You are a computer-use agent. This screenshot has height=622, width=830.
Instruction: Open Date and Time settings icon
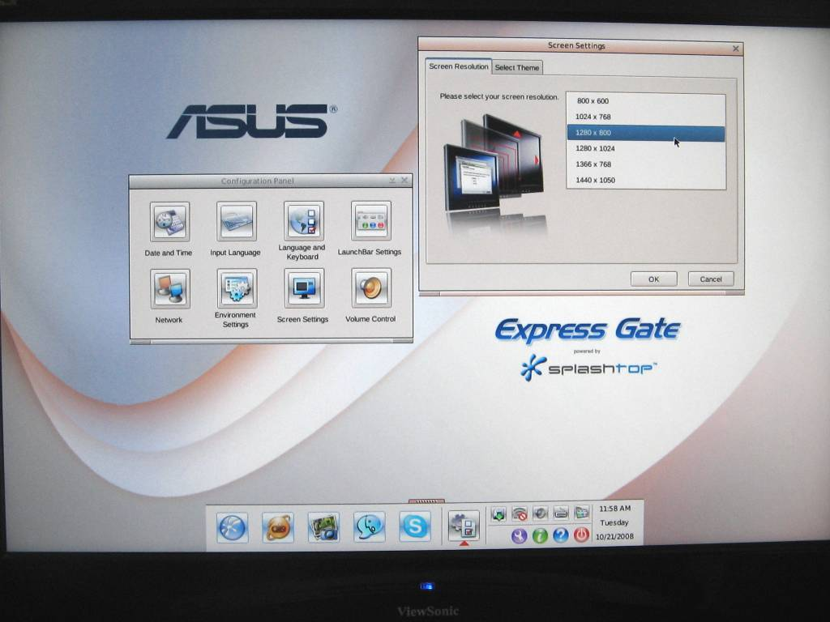(x=169, y=222)
